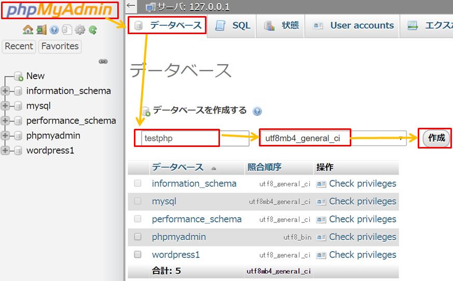This screenshot has height=281, width=453.
Task: Click the link chain icon in sidebar
Action: click(103, 61)
